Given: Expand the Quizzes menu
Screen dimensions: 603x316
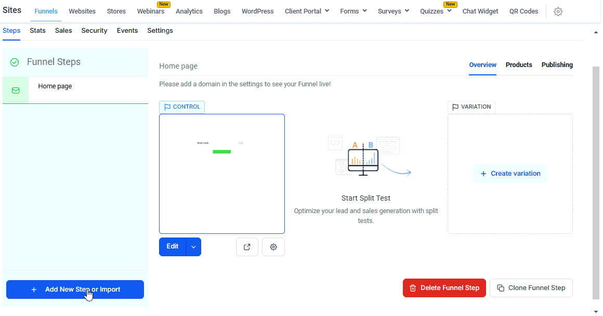Looking at the screenshot, I should point(436,11).
